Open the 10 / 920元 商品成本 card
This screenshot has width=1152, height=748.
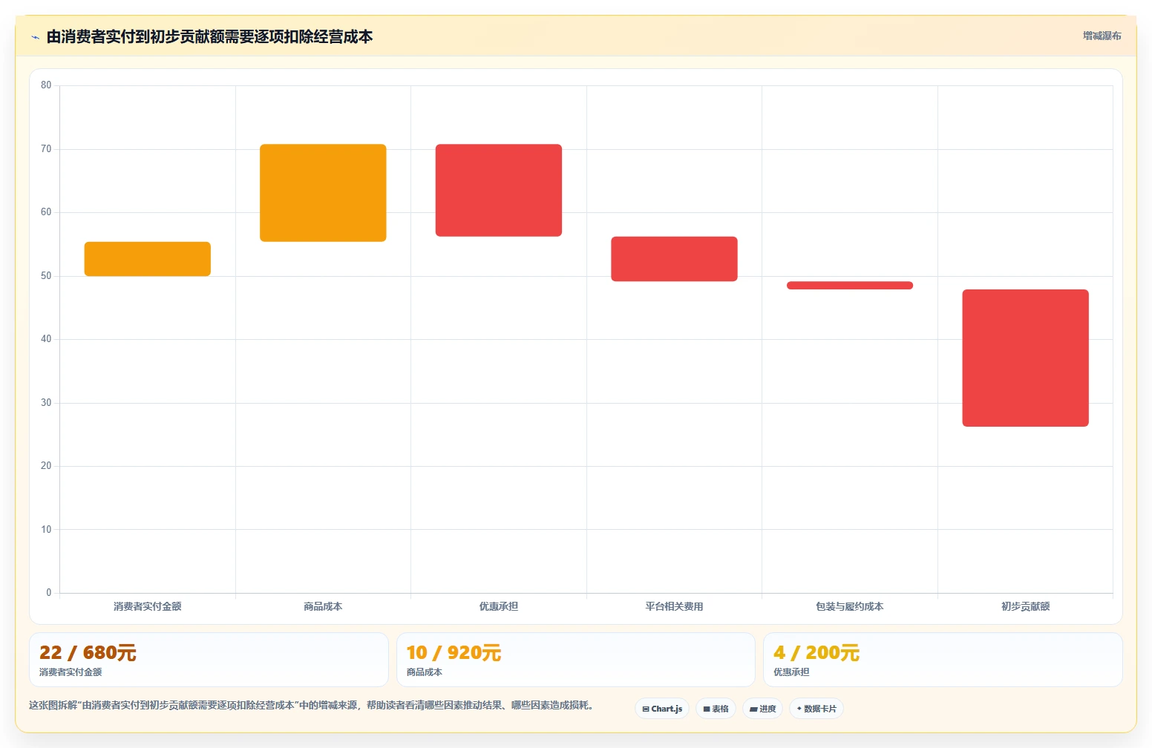click(x=575, y=660)
